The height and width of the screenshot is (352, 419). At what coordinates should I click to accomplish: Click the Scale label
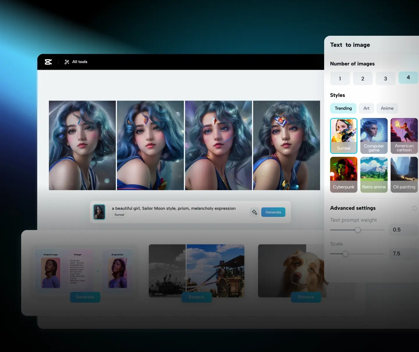(x=336, y=244)
